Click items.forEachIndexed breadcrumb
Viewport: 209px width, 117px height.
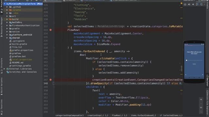tap(143, 115)
